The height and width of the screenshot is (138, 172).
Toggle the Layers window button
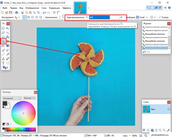point(156,8)
